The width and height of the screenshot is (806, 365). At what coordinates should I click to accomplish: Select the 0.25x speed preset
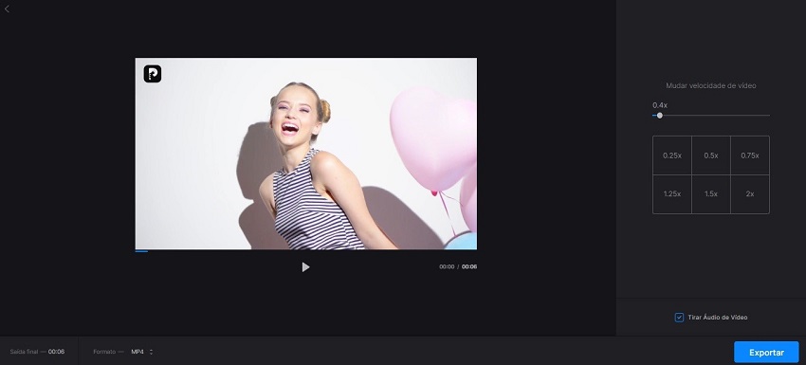tap(672, 155)
